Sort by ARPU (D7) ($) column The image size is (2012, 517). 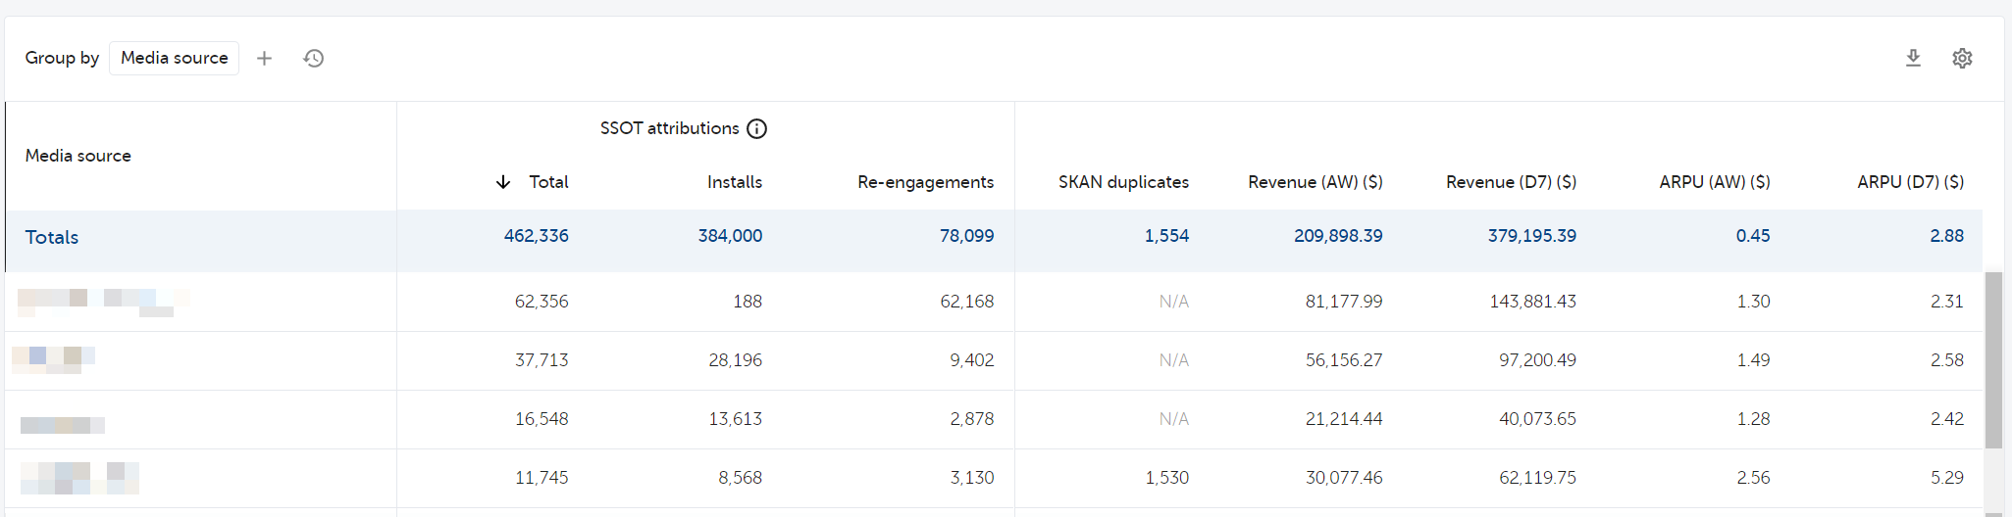point(1909,182)
